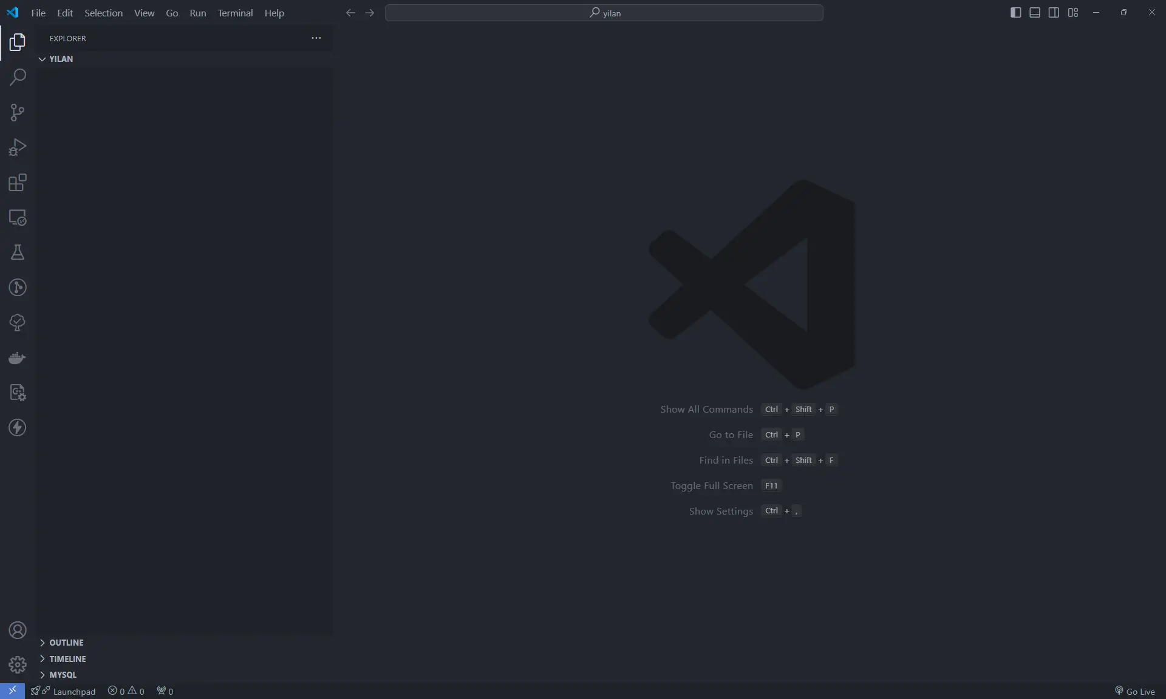
Task: Go forward with the right arrow
Action: (x=369, y=13)
